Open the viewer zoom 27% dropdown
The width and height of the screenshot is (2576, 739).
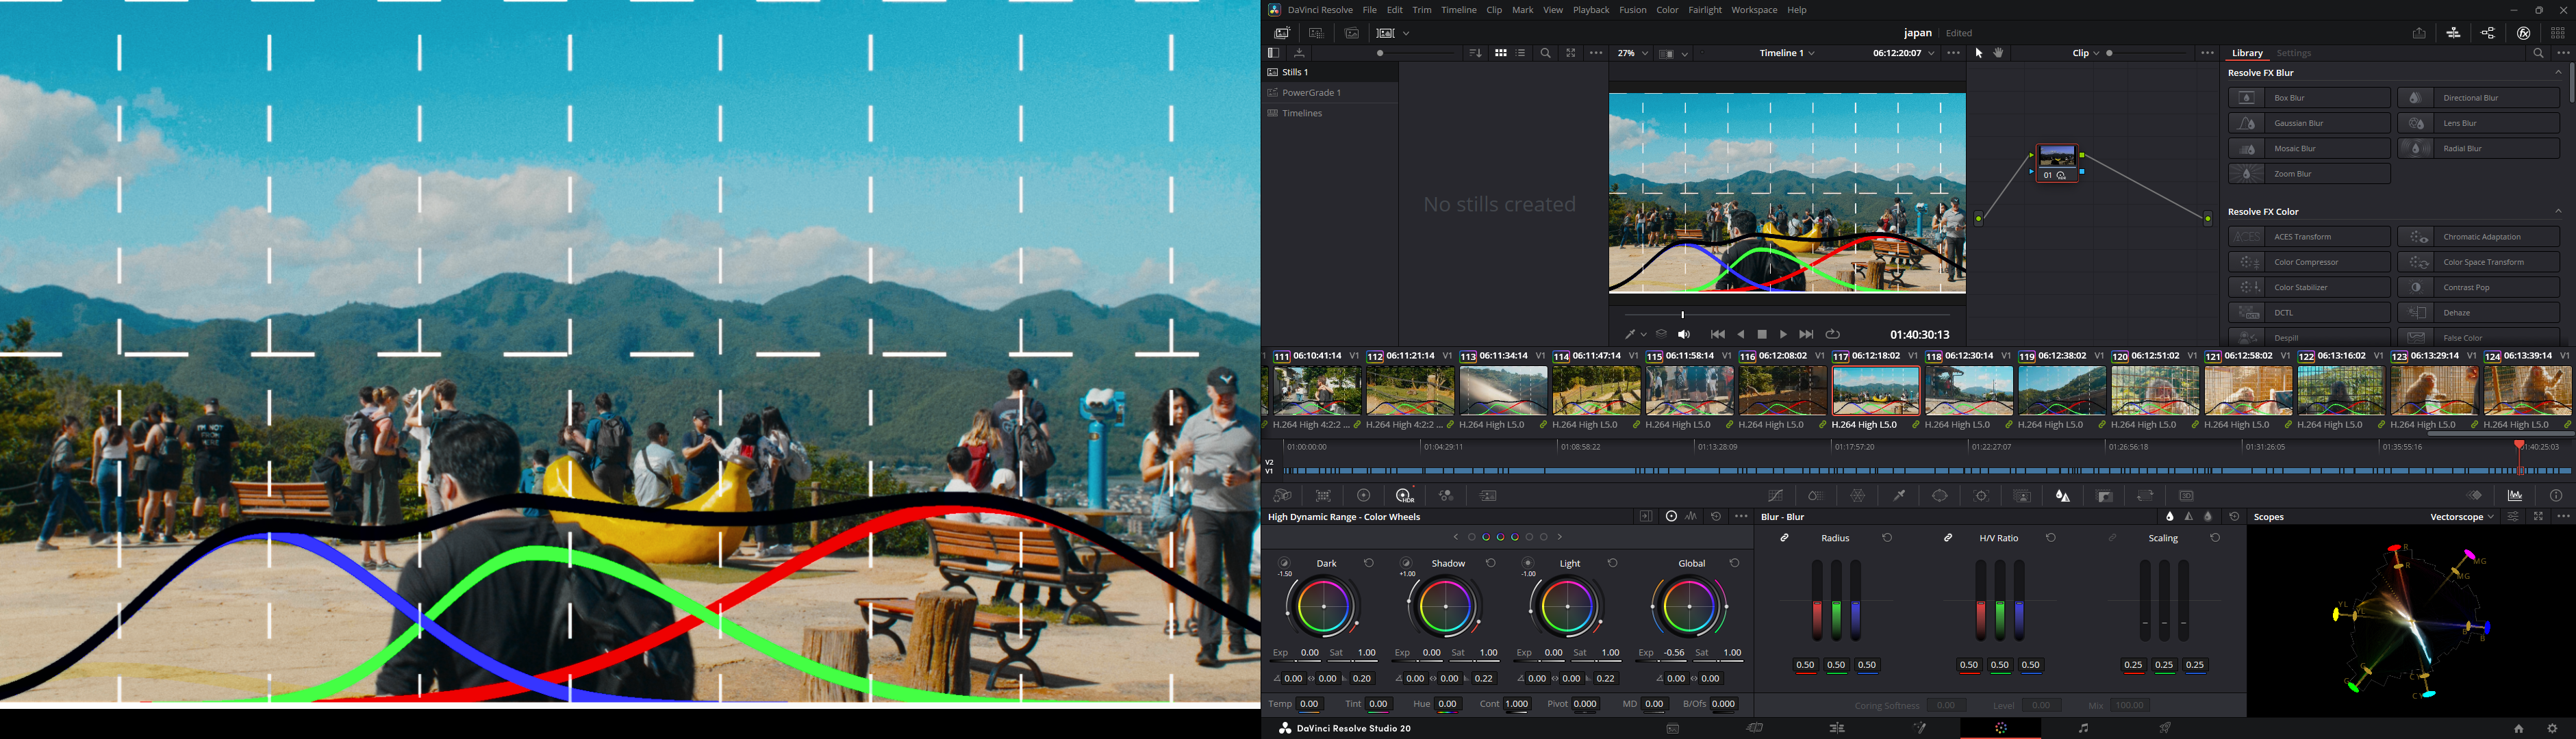pos(1633,53)
